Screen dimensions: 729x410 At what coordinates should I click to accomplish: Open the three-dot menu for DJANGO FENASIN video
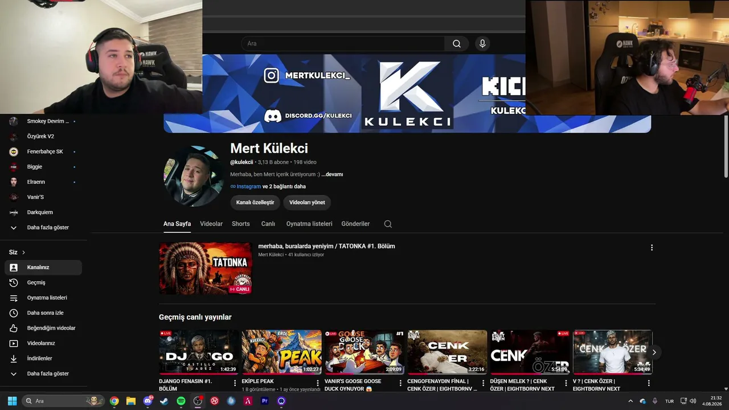coord(235,383)
